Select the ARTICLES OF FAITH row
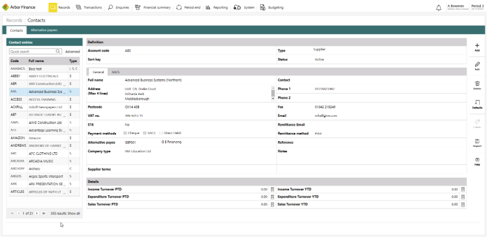This screenshot has height=238, width=488. [x=44, y=192]
